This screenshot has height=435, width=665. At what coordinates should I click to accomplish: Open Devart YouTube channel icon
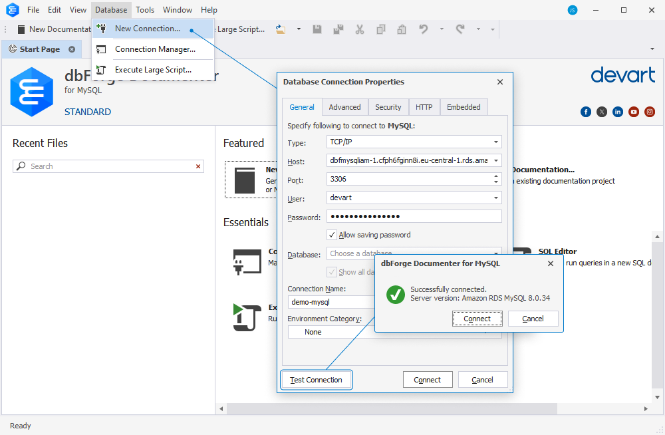coord(634,112)
